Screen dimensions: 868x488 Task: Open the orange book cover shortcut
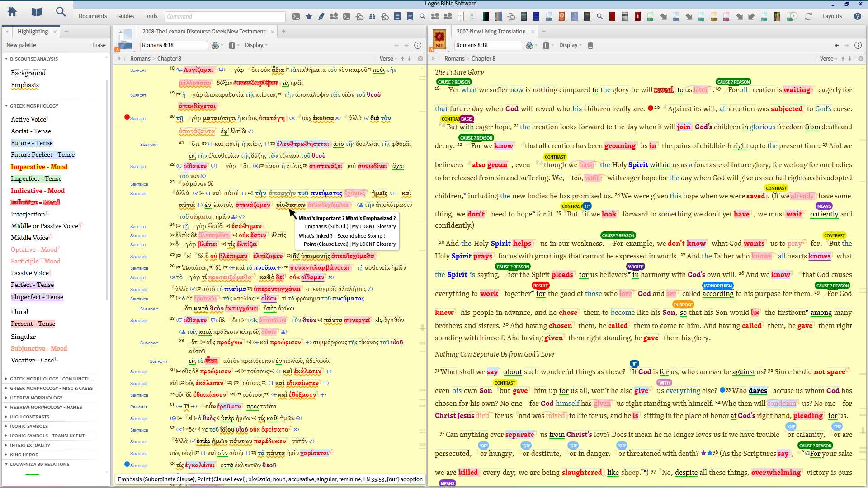pos(561,17)
